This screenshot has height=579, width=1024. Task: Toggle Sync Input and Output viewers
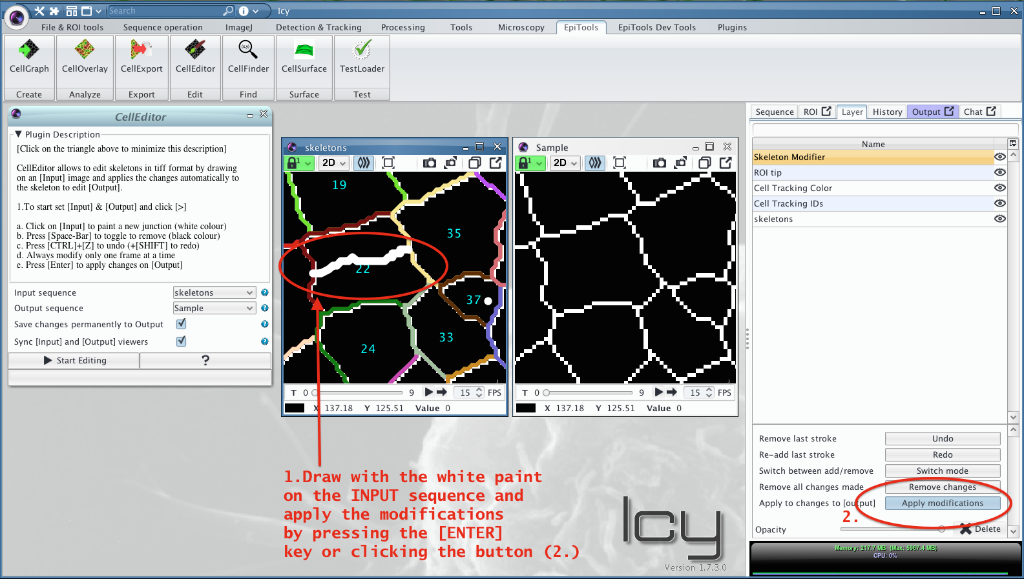[182, 341]
